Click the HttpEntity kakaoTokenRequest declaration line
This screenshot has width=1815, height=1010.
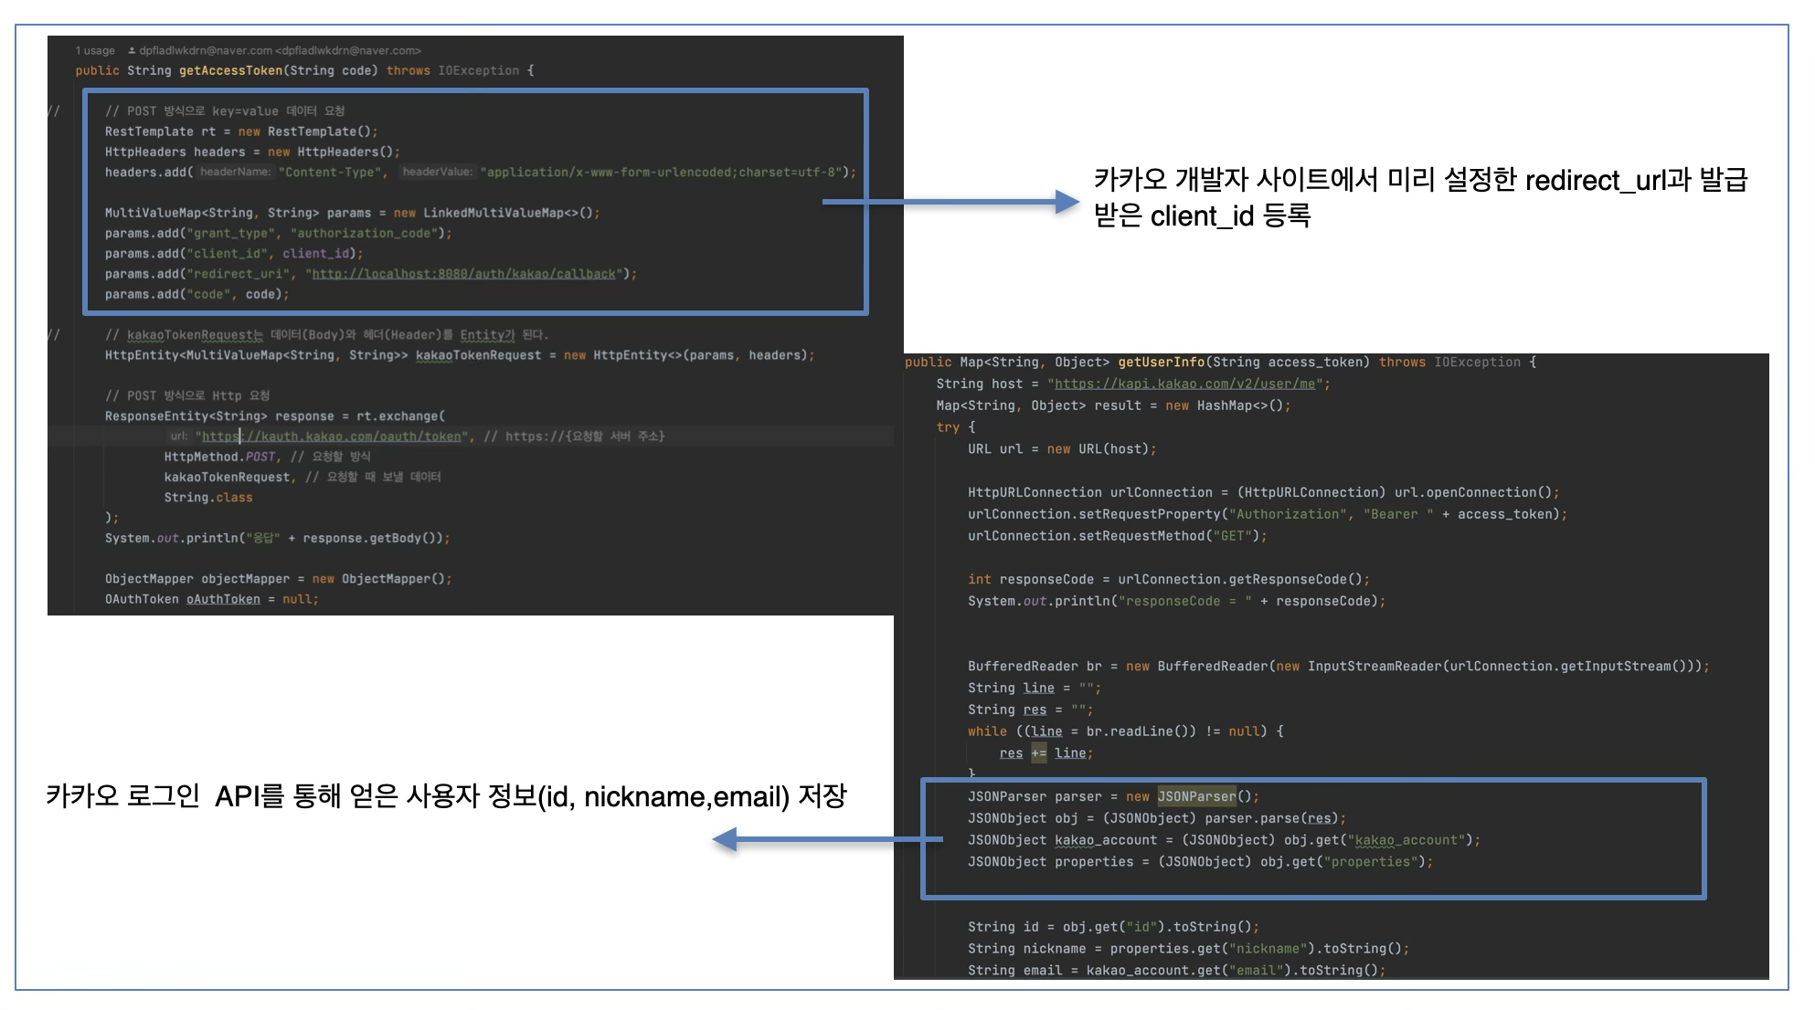point(460,355)
